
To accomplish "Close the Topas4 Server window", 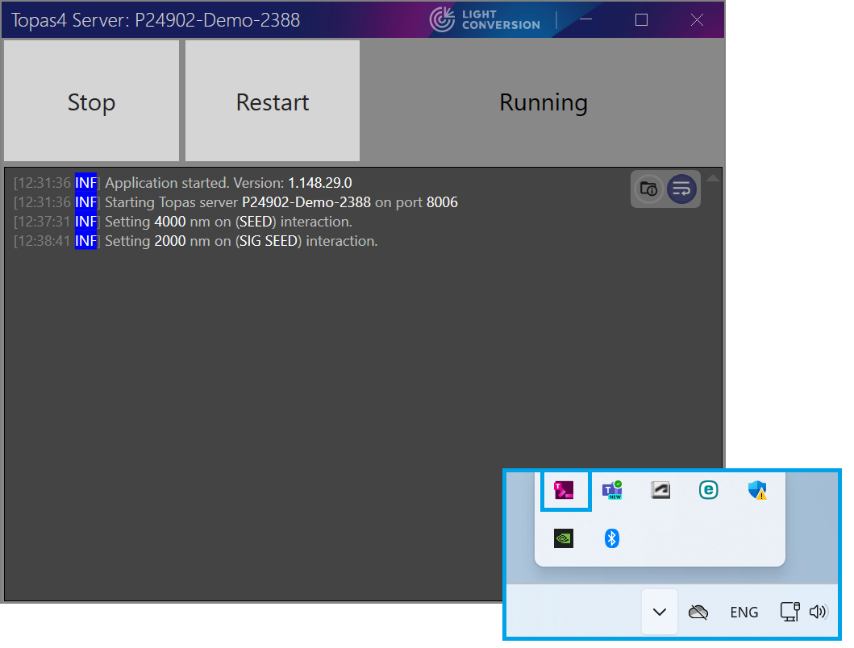I will [697, 20].
